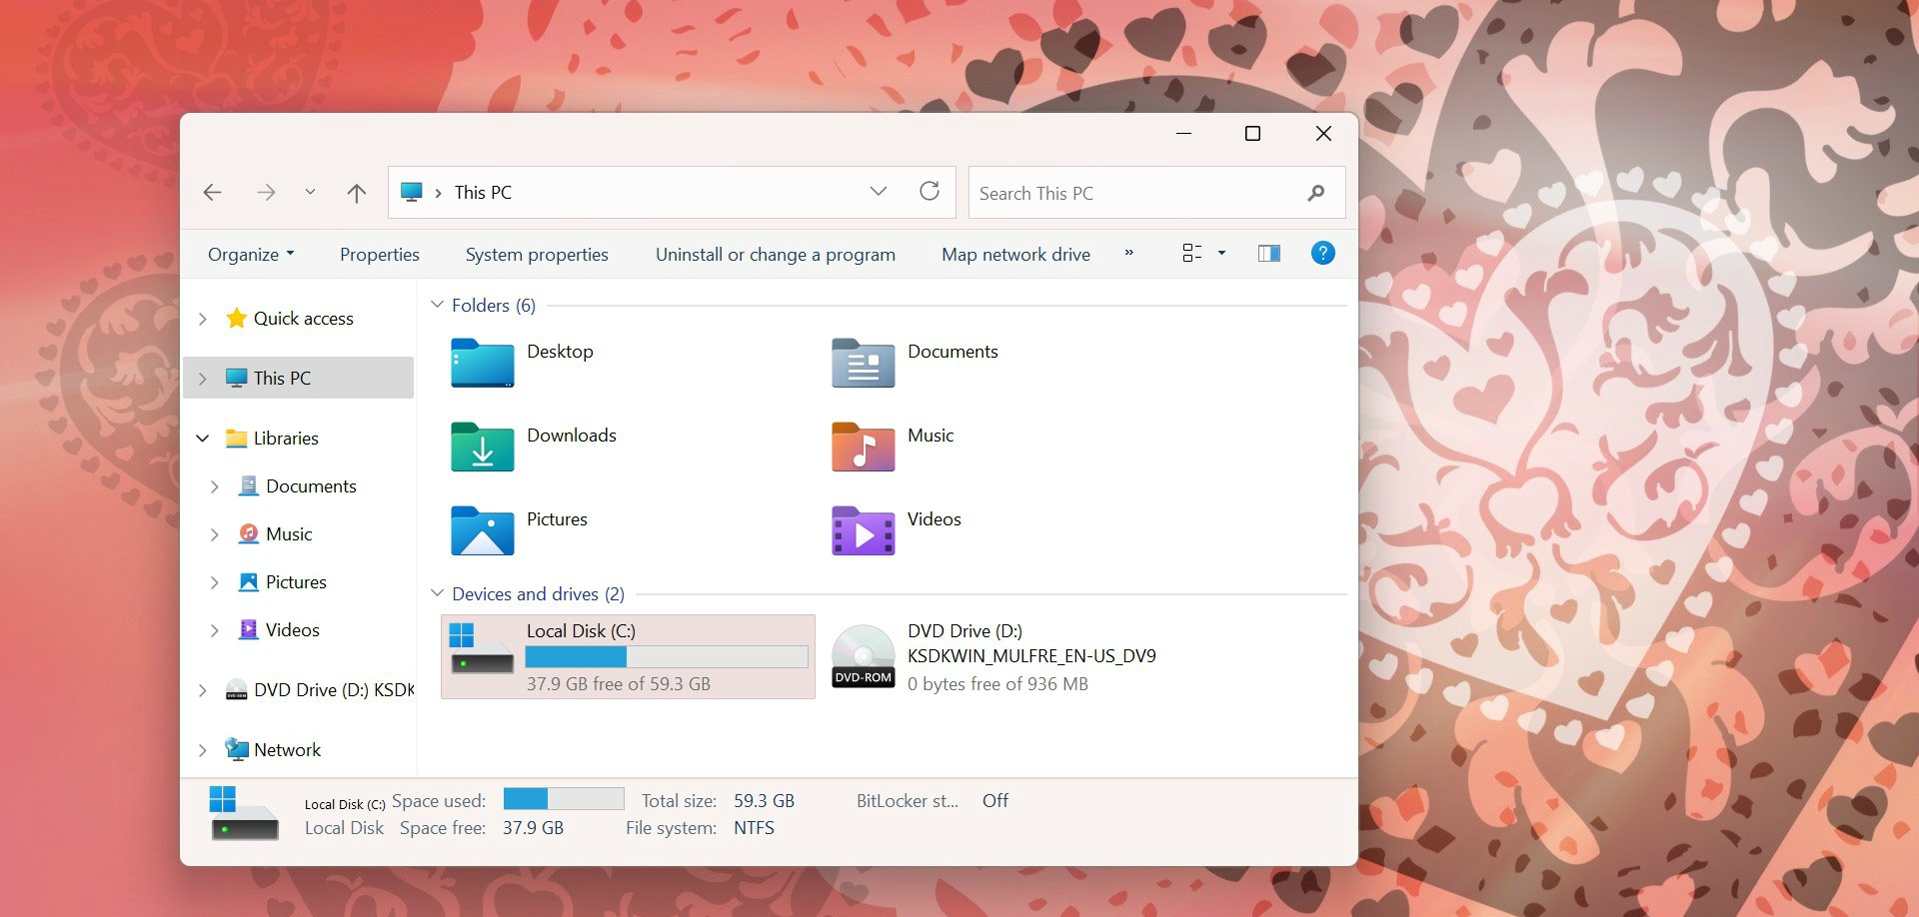Screen dimensions: 1919x917
Task: Toggle the preview pane icon
Action: (x=1268, y=253)
